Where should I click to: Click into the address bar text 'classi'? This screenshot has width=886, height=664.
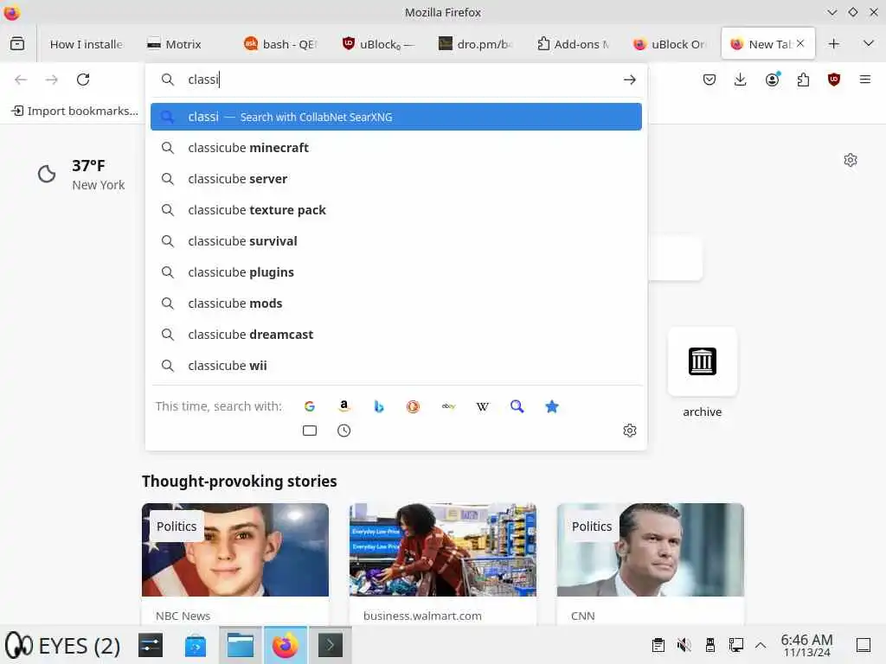point(202,80)
